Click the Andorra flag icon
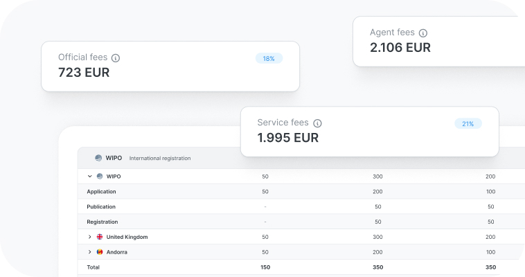 100,252
